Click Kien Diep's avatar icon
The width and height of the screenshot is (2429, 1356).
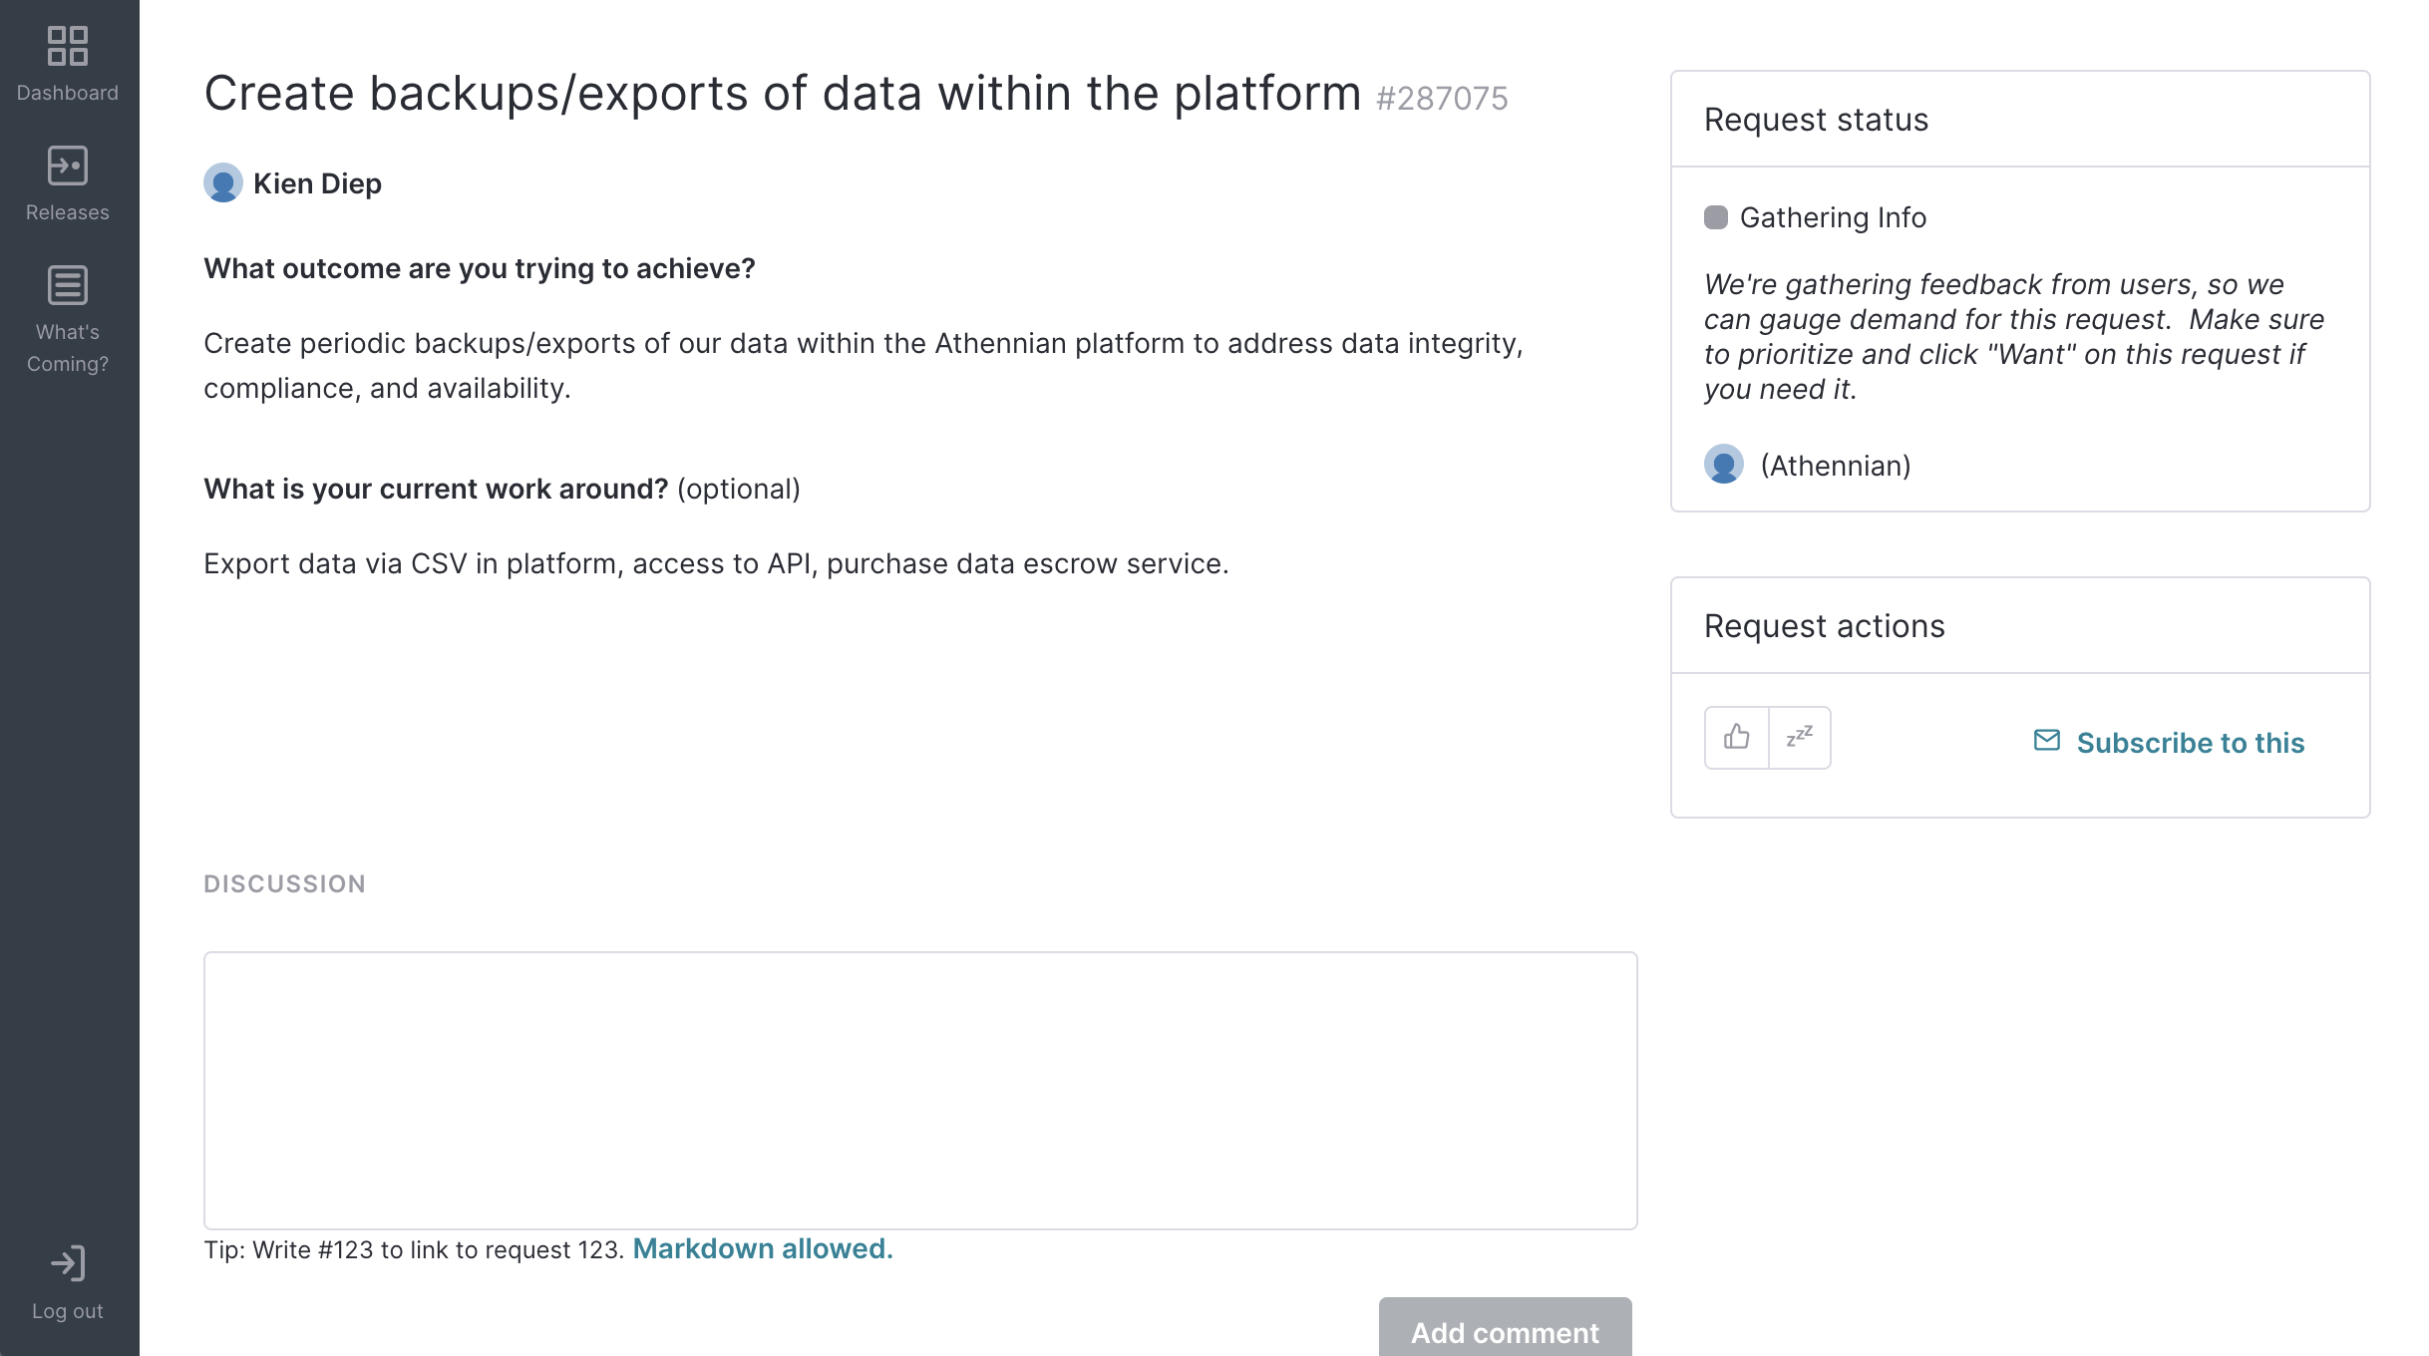coord(223,182)
